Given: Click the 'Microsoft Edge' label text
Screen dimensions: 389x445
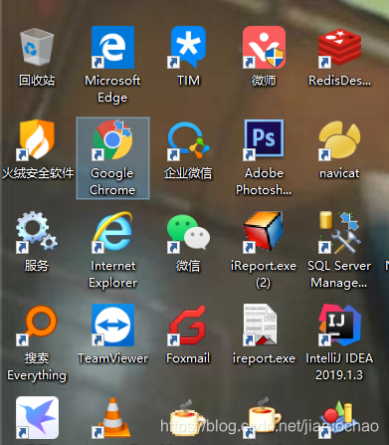Looking at the screenshot, I should 112,89.
